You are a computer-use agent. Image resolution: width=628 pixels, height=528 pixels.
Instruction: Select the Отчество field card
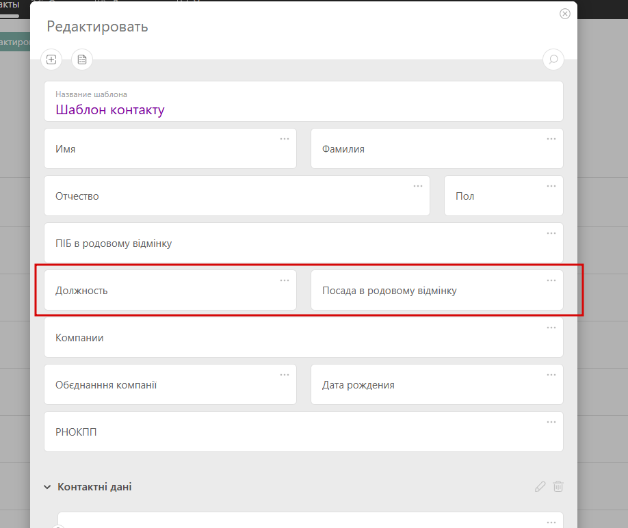[x=237, y=196]
